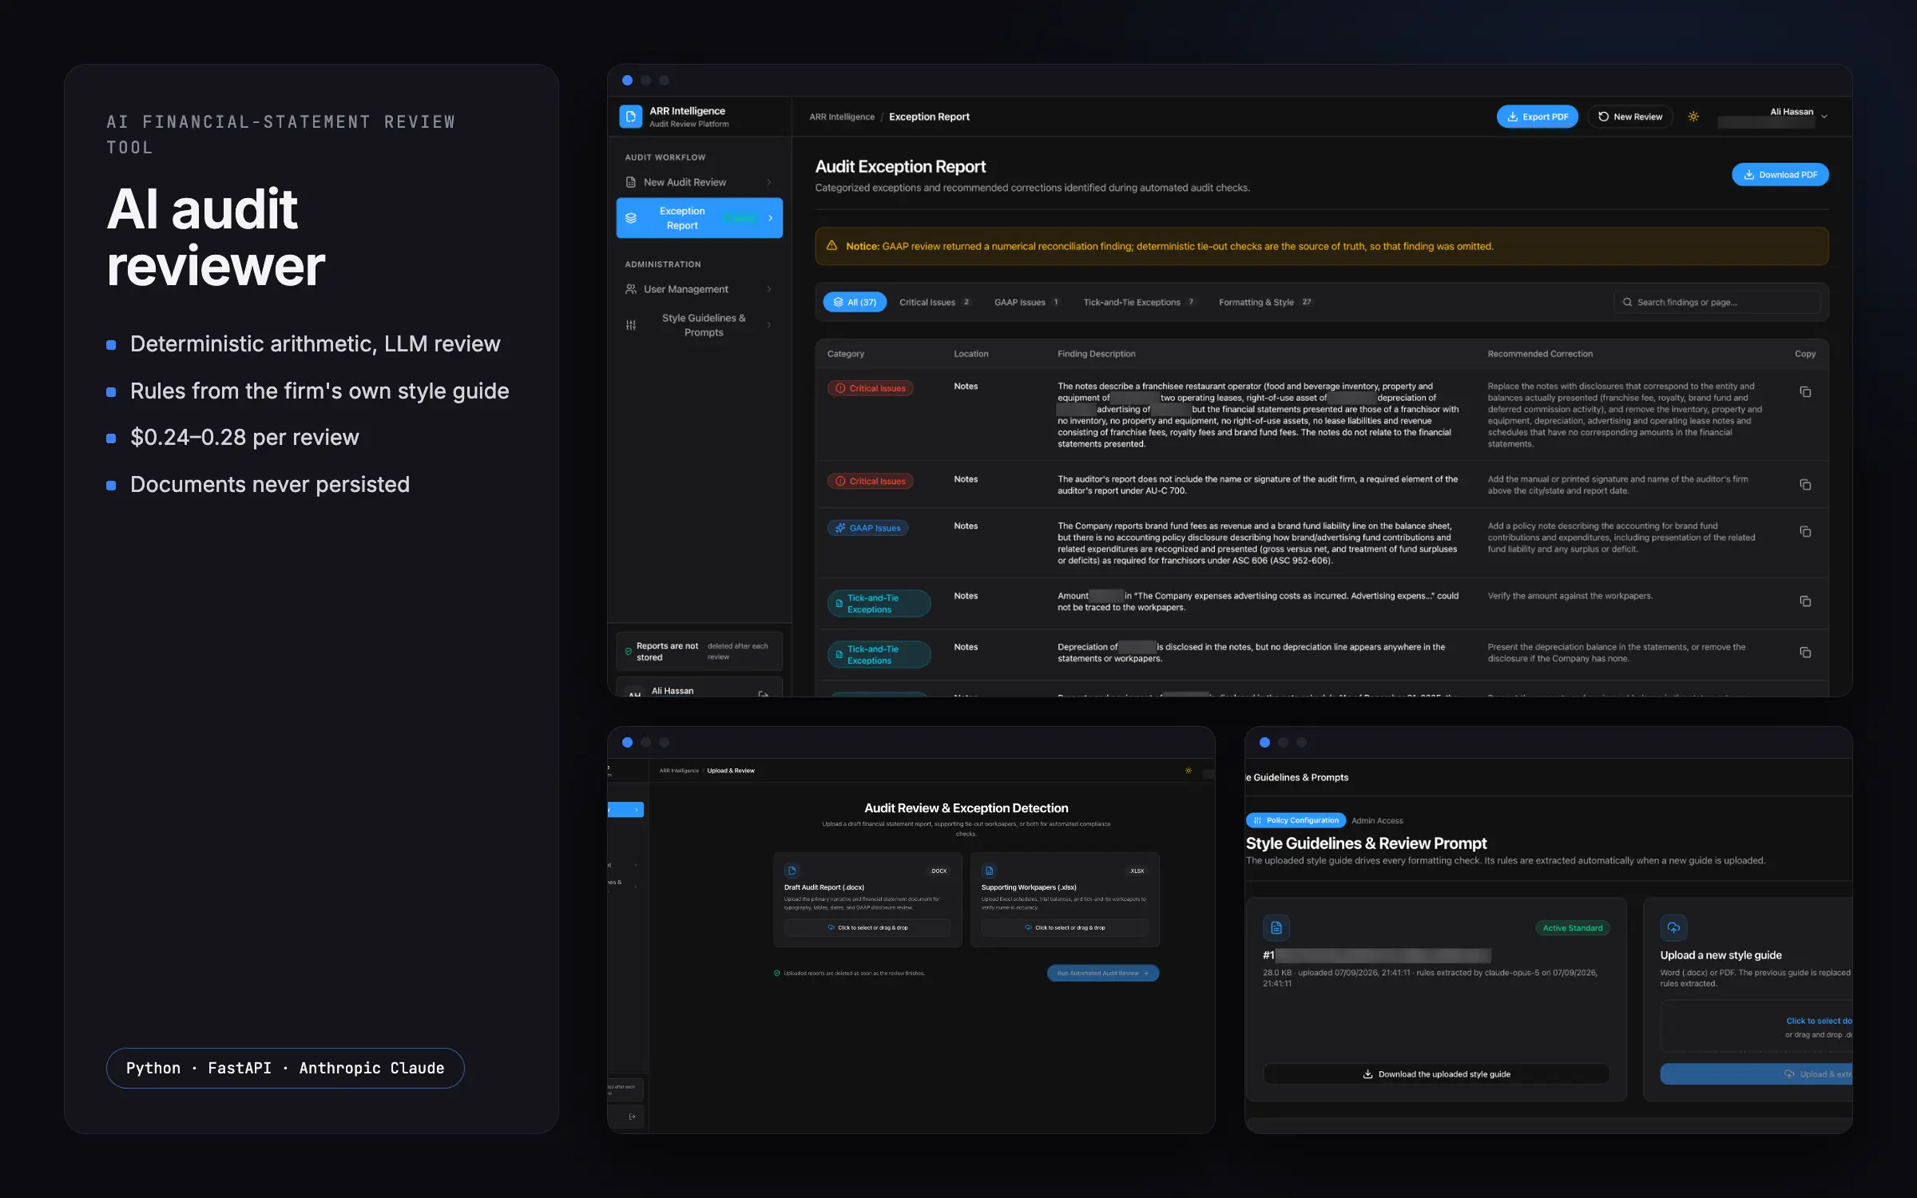Expand the User Management chevron
The height and width of the screenshot is (1198, 1917).
[x=769, y=289]
